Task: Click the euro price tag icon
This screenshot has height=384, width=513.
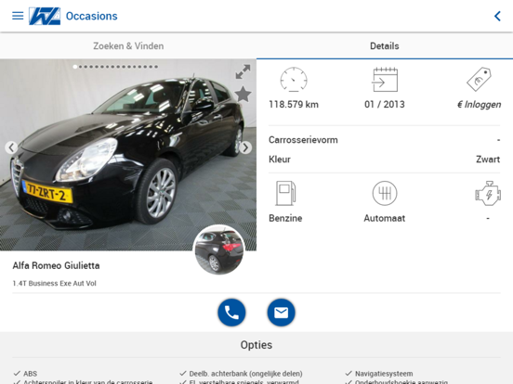Action: pos(479,80)
